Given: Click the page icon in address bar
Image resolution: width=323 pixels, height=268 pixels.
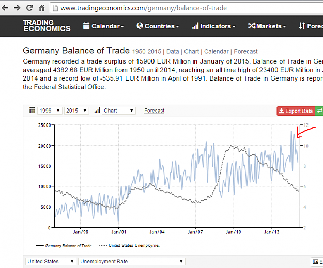Looking at the screenshot, I should tap(55, 8).
